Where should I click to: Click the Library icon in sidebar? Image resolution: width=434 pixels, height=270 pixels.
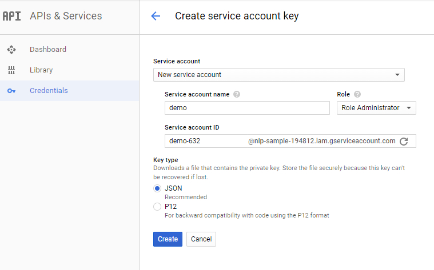(11, 70)
